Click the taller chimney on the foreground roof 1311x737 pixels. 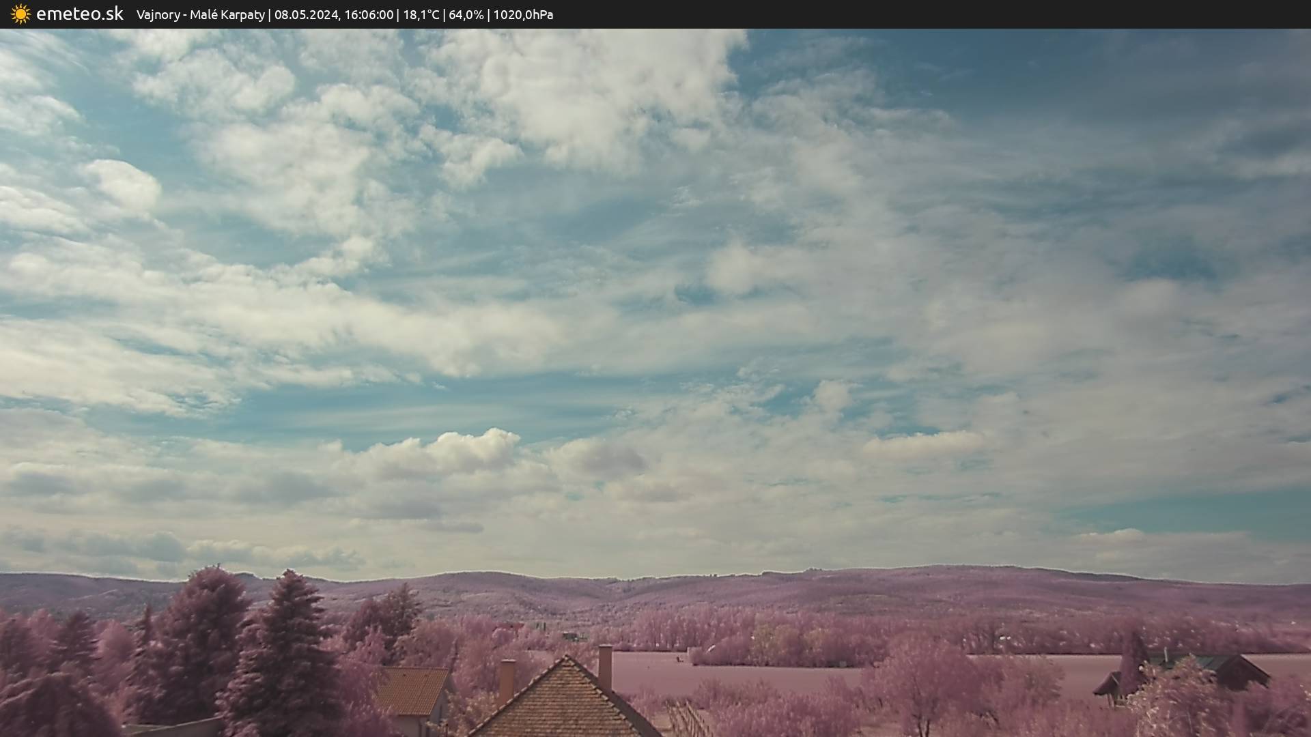coord(605,667)
